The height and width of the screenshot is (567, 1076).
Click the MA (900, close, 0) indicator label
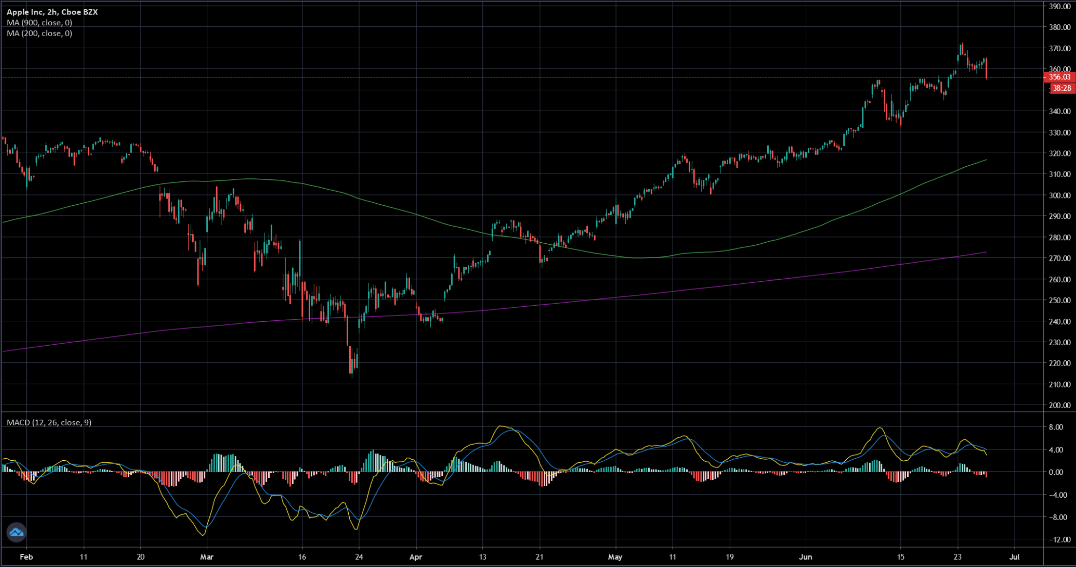pyautogui.click(x=40, y=22)
